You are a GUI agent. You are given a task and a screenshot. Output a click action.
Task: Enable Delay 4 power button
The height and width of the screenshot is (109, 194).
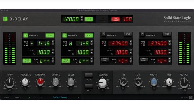click(142, 34)
